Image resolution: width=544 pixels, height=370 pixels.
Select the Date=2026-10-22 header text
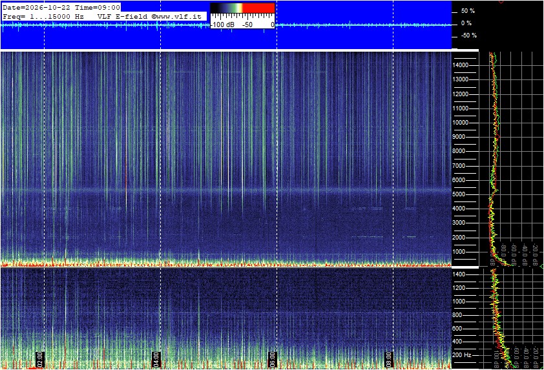pyautogui.click(x=37, y=7)
